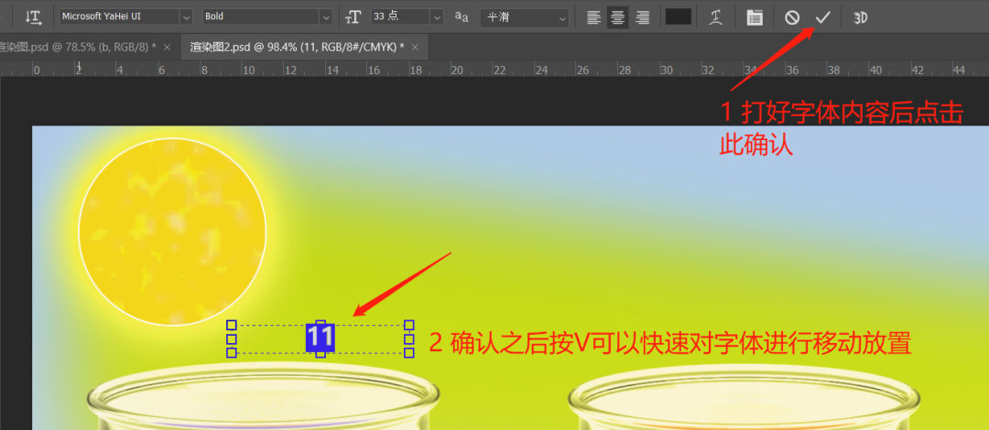Close the 渲染图.psd tab
The height and width of the screenshot is (430, 989).
[x=168, y=48]
